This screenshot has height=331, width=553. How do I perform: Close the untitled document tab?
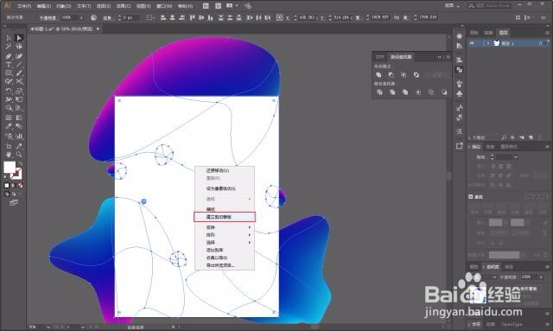tap(98, 29)
